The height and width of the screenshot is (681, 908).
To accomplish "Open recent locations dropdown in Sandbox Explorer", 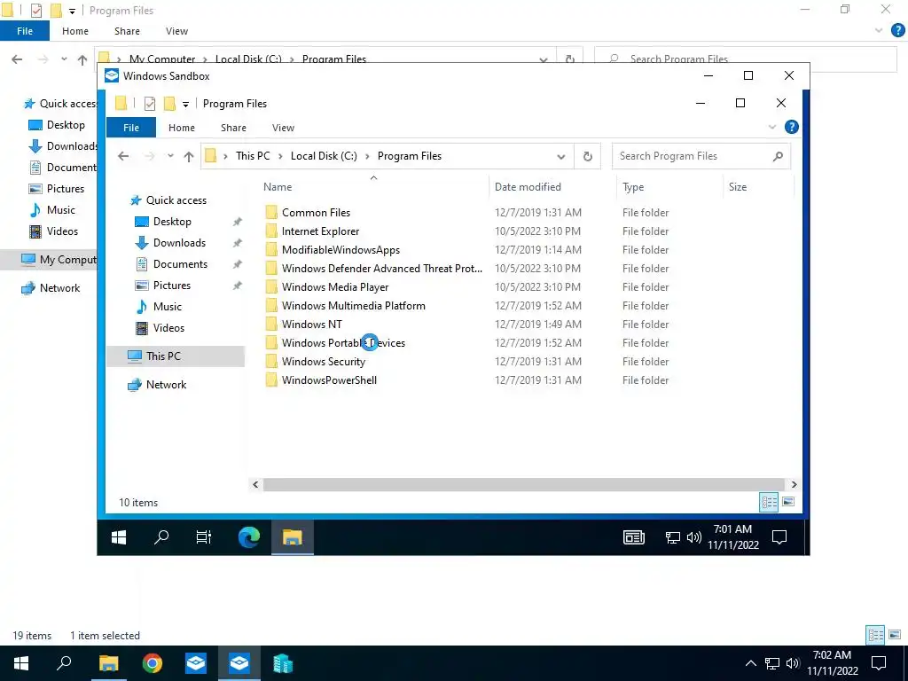I will click(170, 156).
